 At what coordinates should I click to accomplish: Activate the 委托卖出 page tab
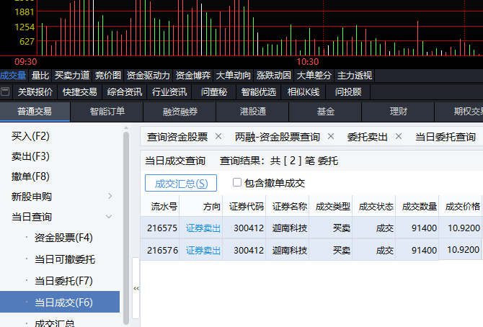(x=367, y=137)
